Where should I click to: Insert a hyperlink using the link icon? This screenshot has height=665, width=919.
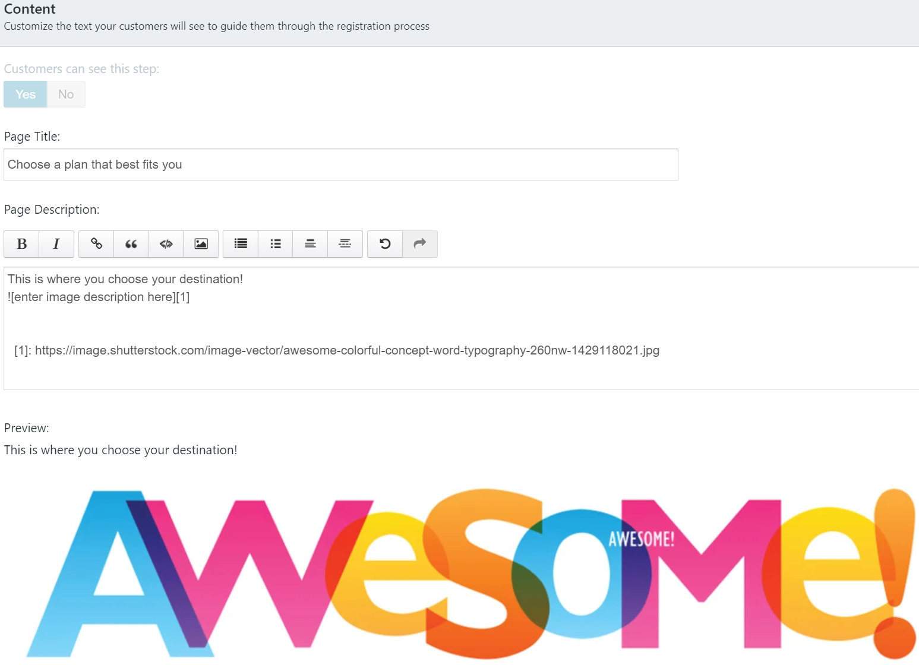(96, 244)
